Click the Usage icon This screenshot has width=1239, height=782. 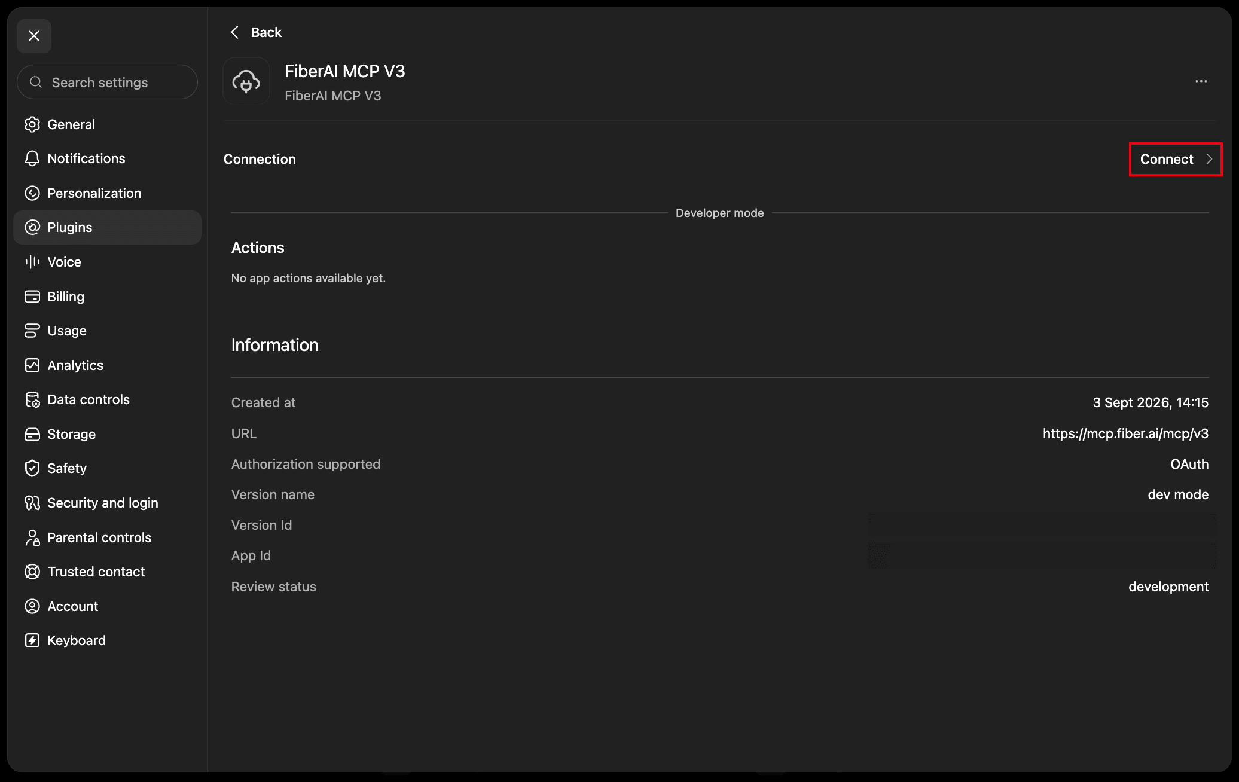[32, 331]
